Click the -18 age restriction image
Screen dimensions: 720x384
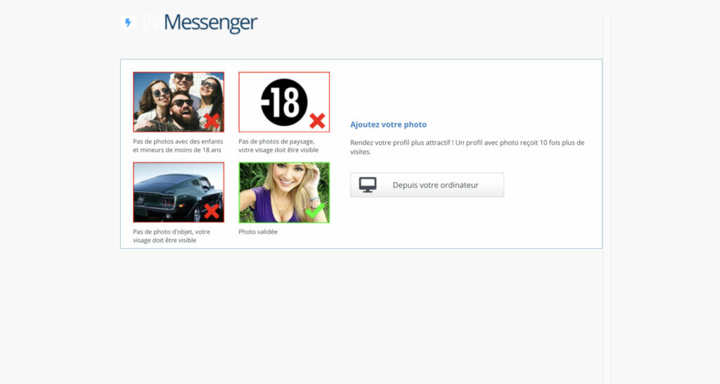point(284,102)
